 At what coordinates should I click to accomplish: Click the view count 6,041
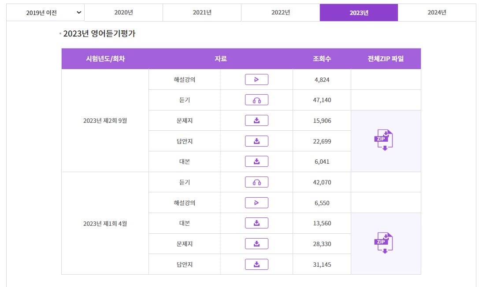322,162
